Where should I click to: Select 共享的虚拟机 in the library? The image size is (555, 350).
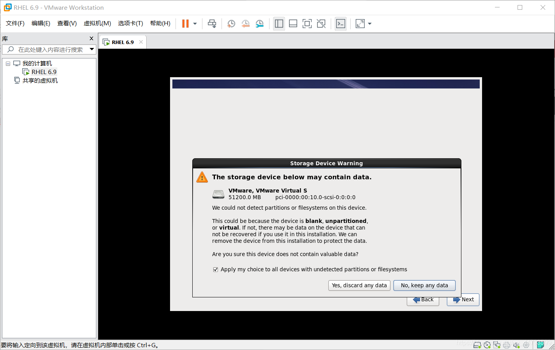coord(40,81)
